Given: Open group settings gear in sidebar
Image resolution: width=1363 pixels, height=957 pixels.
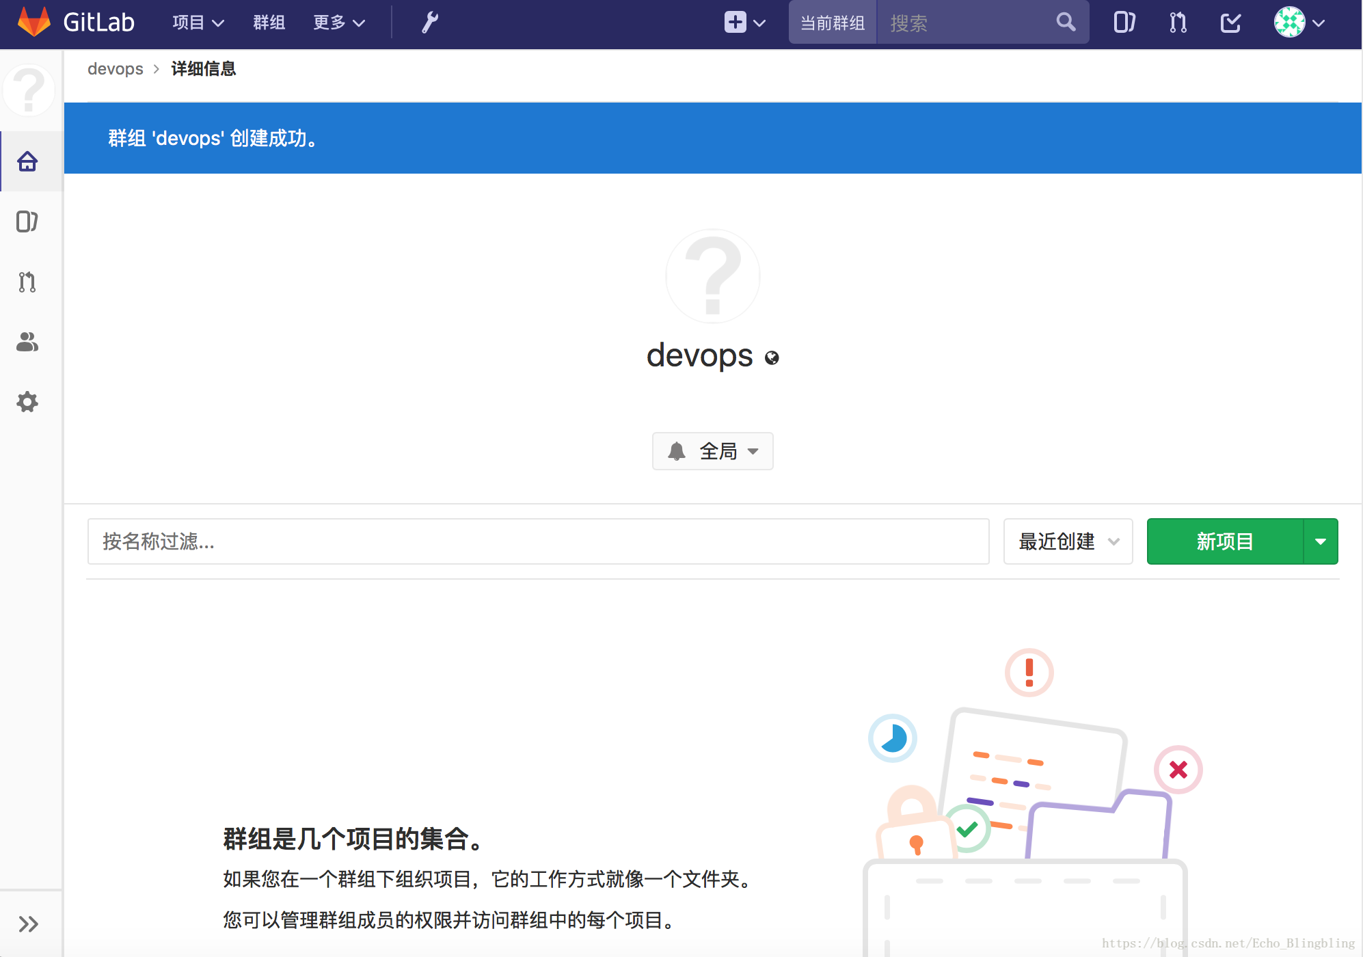Looking at the screenshot, I should tap(27, 402).
